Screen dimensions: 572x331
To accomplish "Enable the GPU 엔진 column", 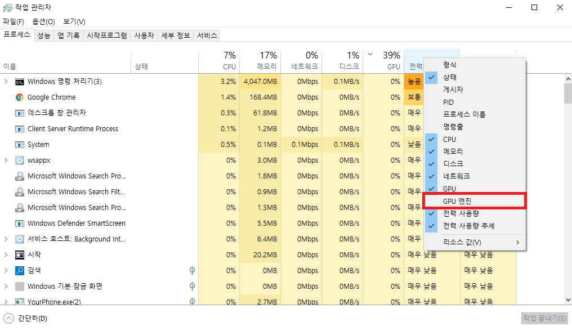I will point(475,201).
